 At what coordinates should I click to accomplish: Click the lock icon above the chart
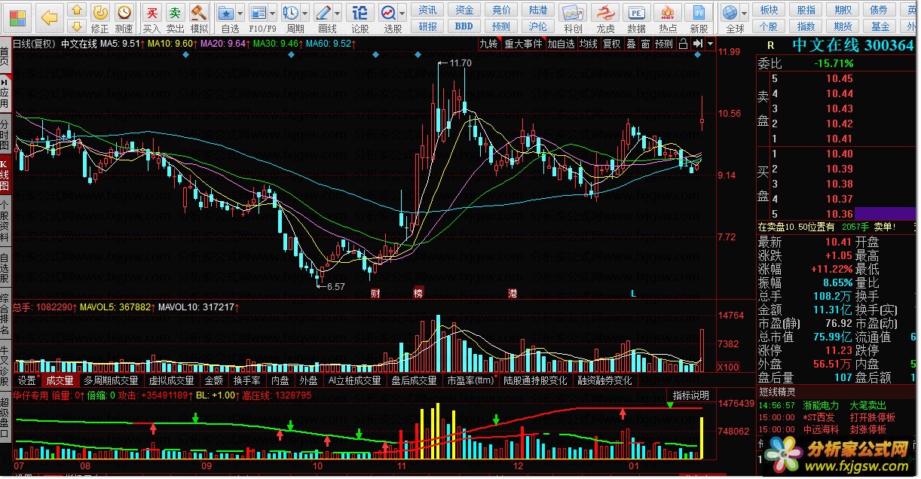pyautogui.click(x=684, y=44)
